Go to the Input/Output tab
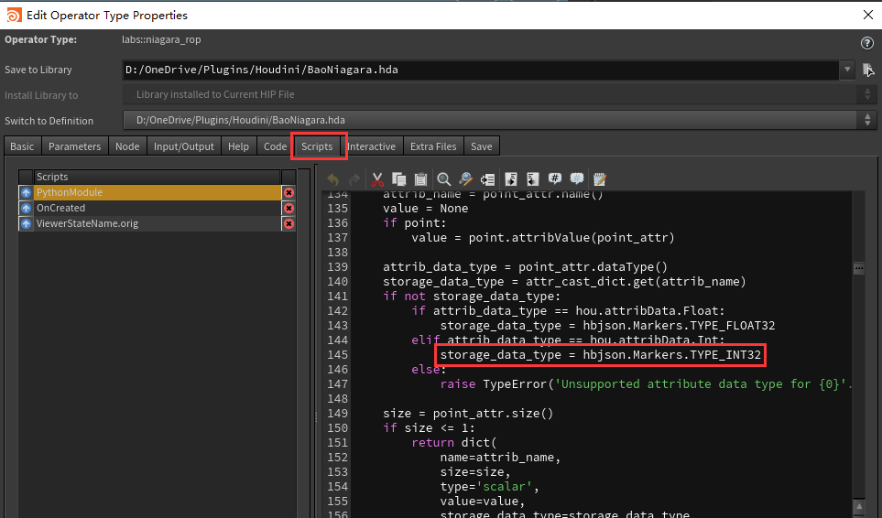The width and height of the screenshot is (882, 518). click(183, 146)
